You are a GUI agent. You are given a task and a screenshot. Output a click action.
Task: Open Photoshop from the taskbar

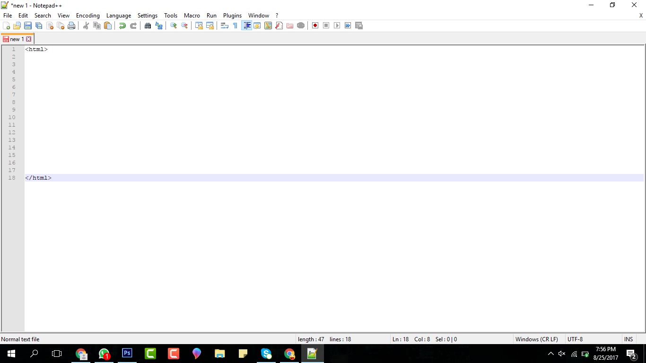(x=127, y=354)
